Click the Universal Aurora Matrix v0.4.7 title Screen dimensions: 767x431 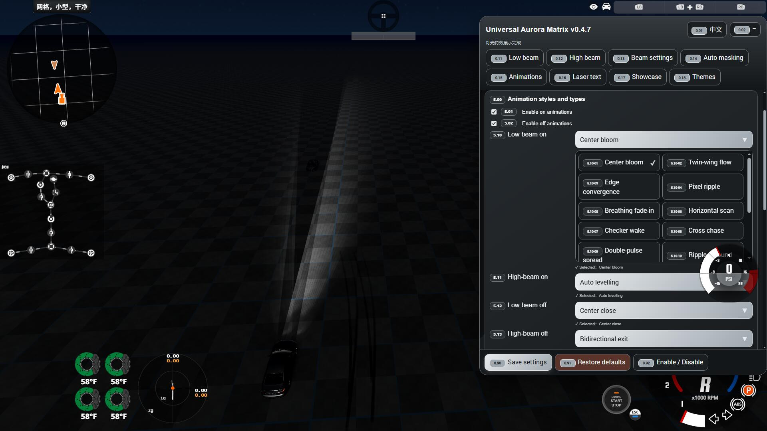tap(538, 30)
